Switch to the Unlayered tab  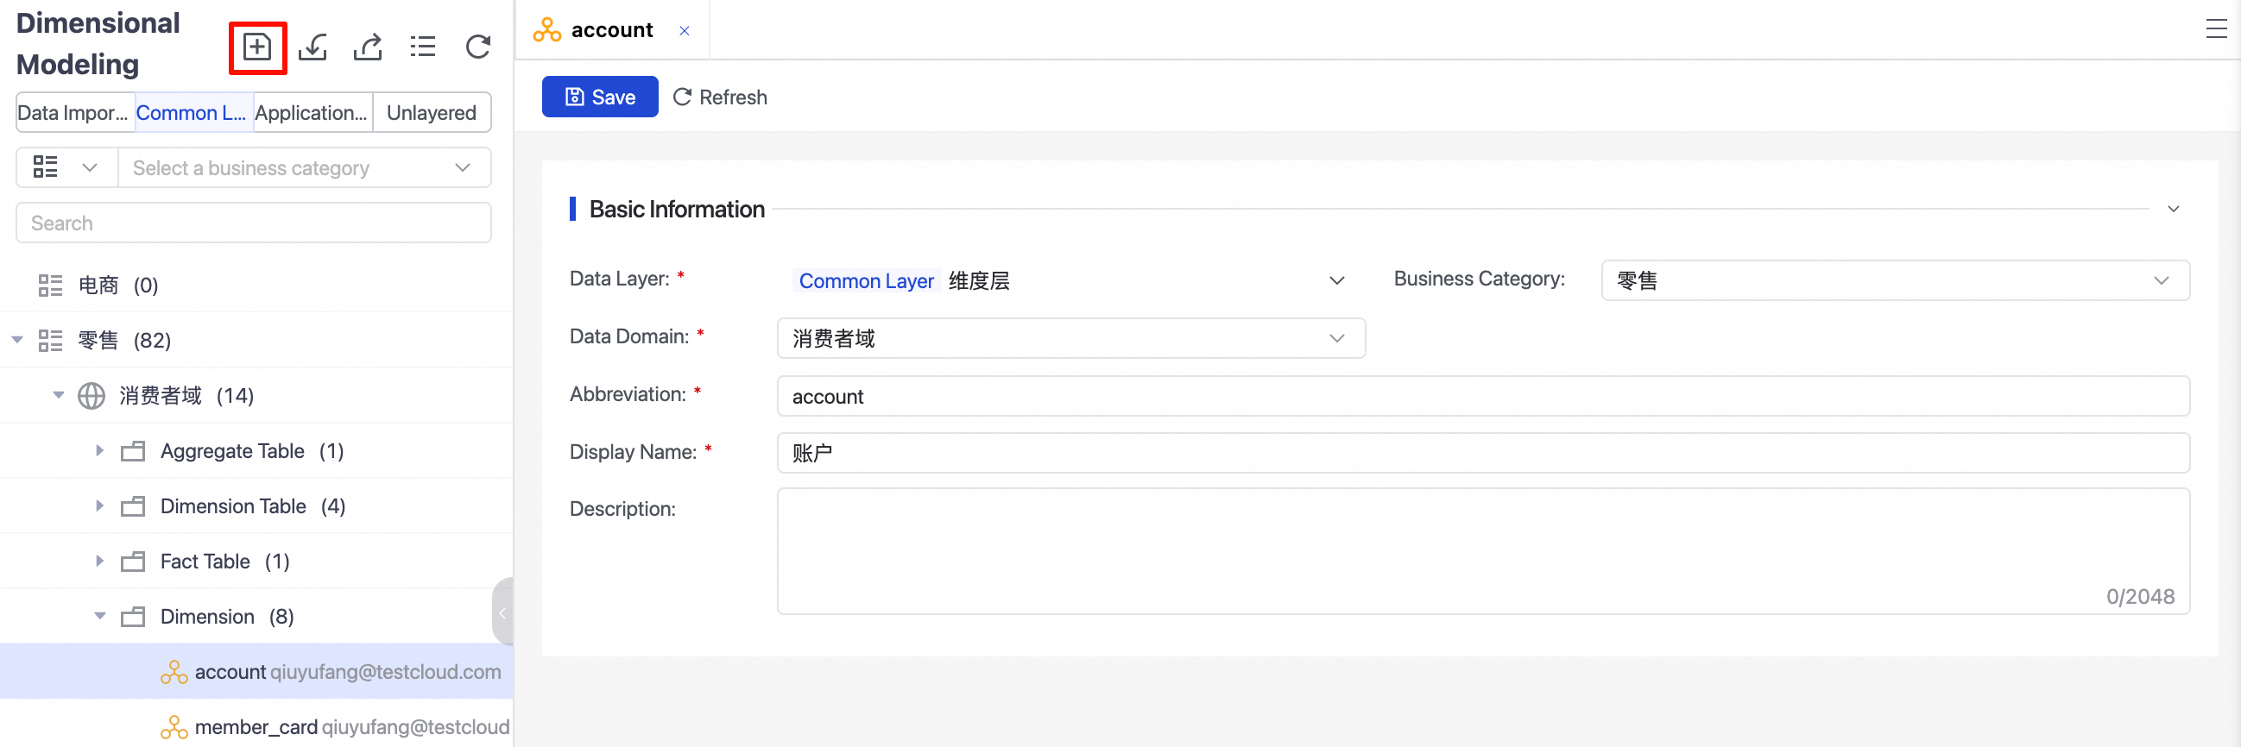click(431, 113)
